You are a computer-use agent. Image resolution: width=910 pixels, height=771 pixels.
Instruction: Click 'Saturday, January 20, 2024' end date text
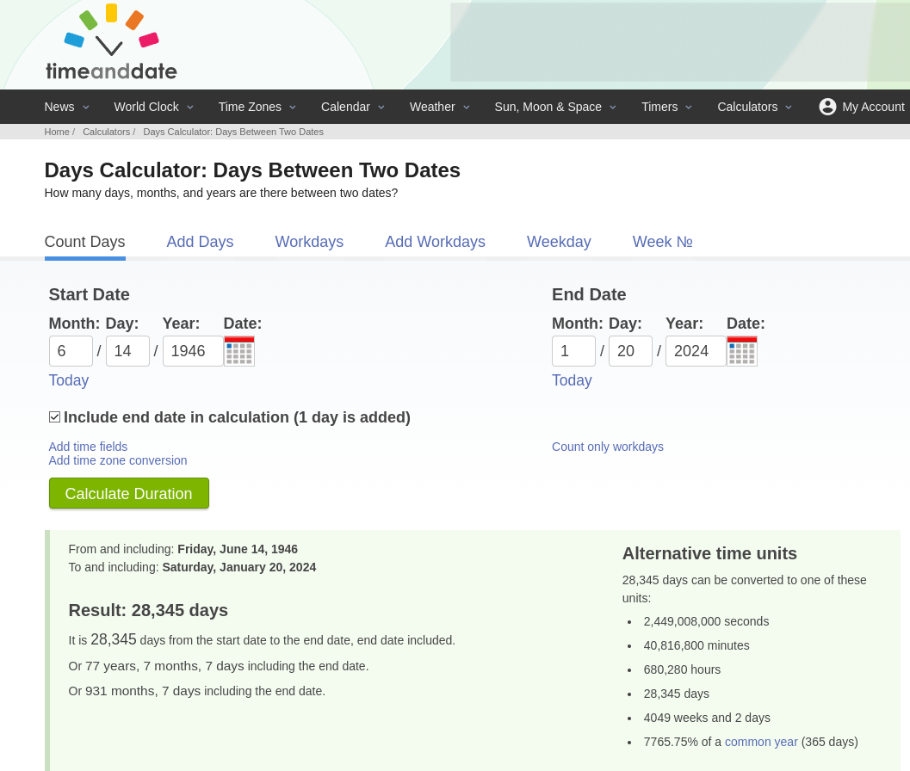239,567
